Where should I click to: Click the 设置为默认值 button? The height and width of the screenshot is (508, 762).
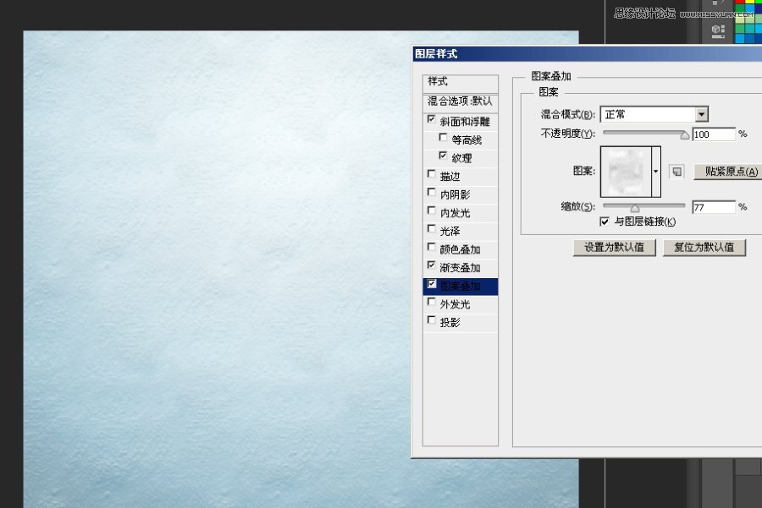615,248
